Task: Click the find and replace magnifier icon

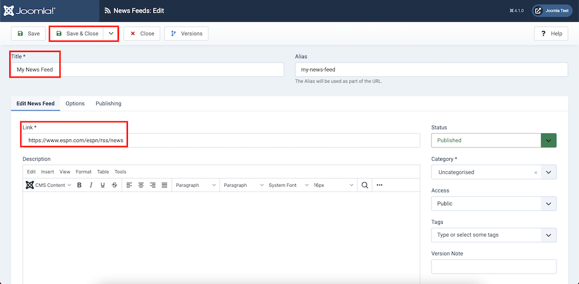Action: [x=365, y=185]
